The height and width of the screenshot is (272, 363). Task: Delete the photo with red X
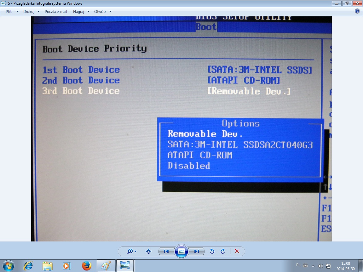[237, 251]
